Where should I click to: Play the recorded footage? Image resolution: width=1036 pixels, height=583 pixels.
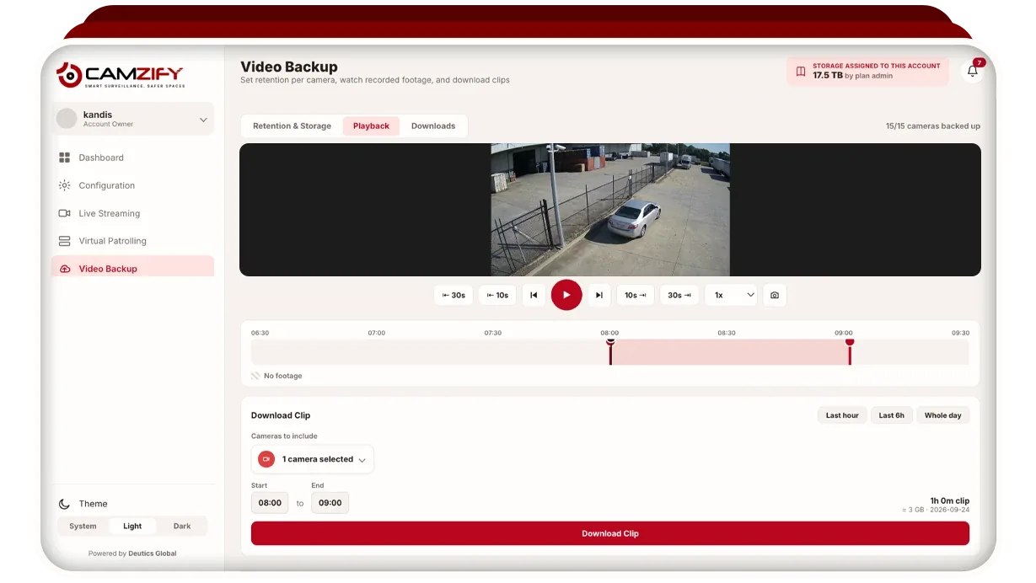[566, 295]
